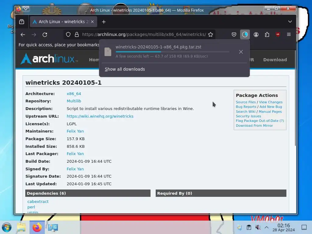Screen dimensions: 312x234
Task: Open the Last Packager Felix Yan link
Action: tap(75, 154)
